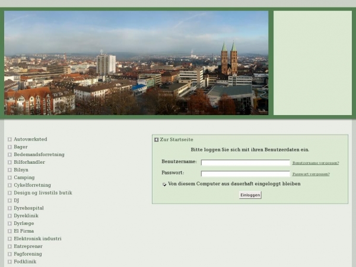356x267 pixels.
Task: Focus the Passwort input field
Action: [246, 174]
